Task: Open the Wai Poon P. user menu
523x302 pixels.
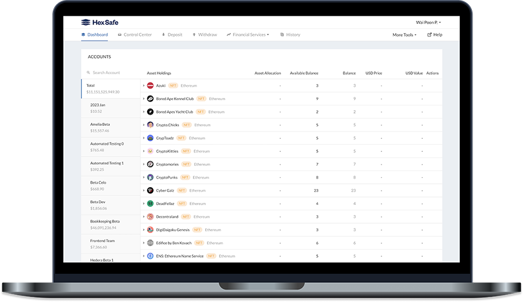Action: [428, 22]
